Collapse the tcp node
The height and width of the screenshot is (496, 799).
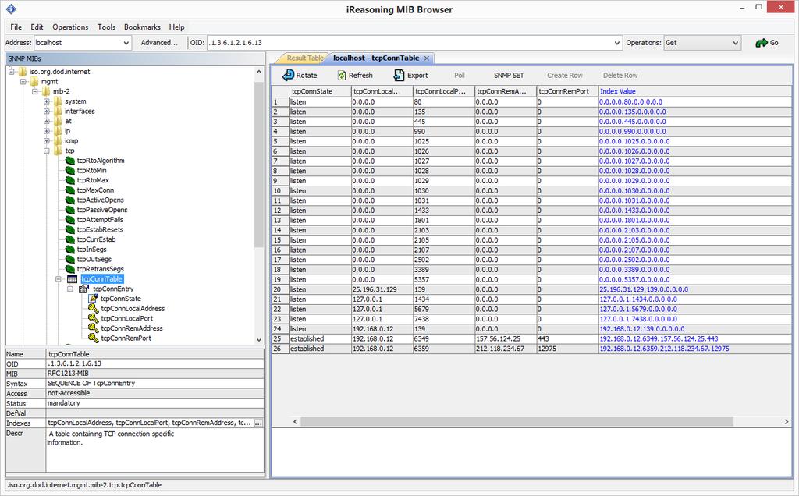tap(47, 151)
